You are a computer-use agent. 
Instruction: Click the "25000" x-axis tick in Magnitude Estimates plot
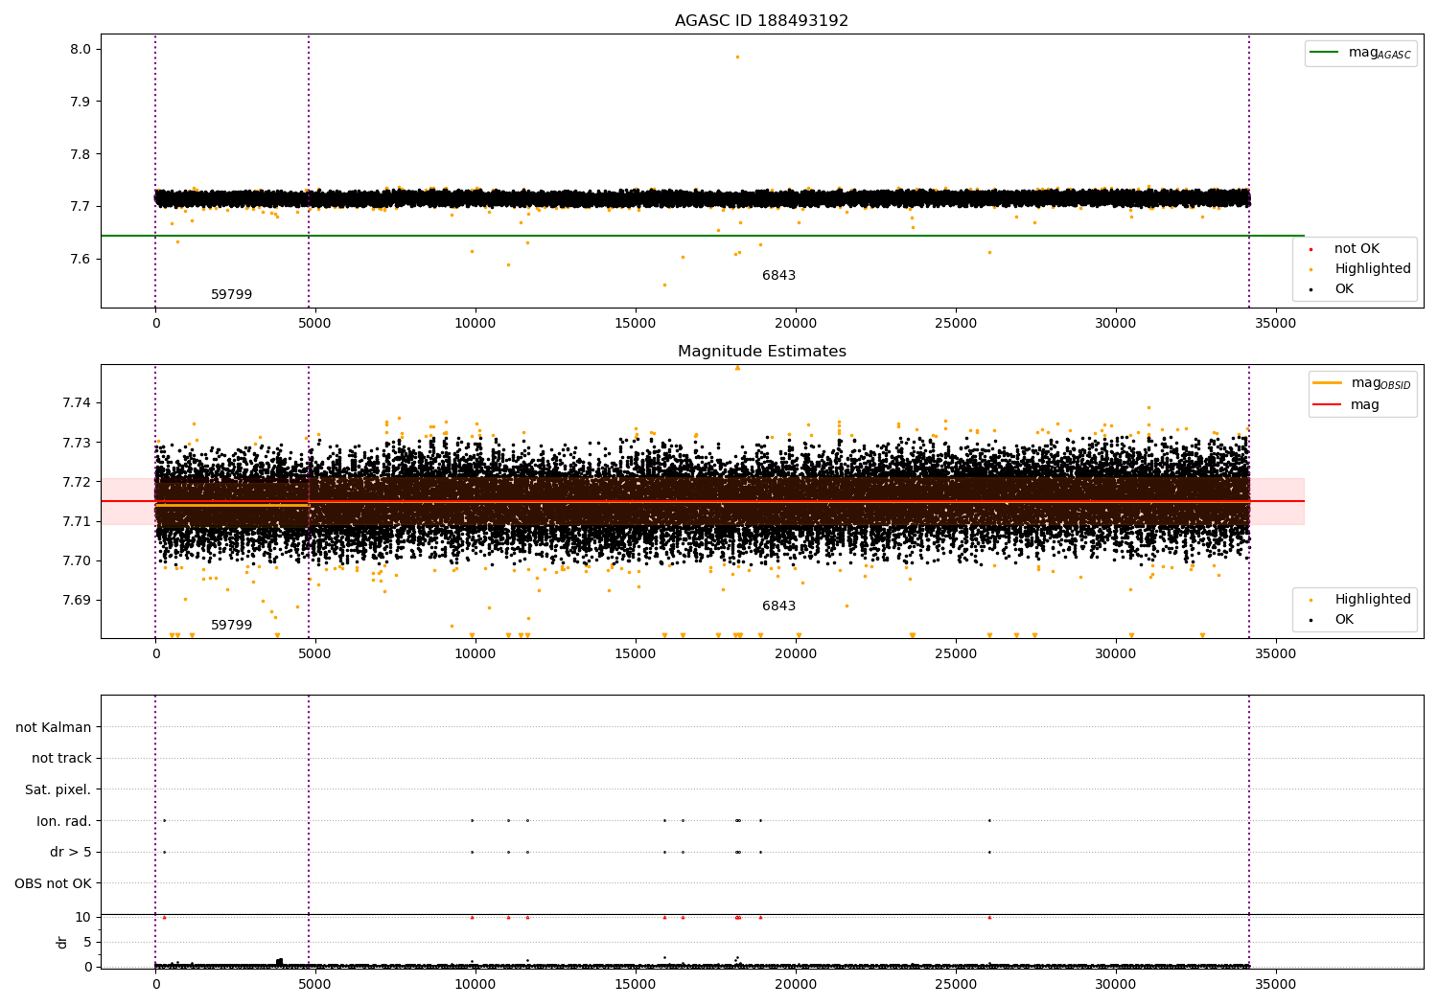pos(956,653)
